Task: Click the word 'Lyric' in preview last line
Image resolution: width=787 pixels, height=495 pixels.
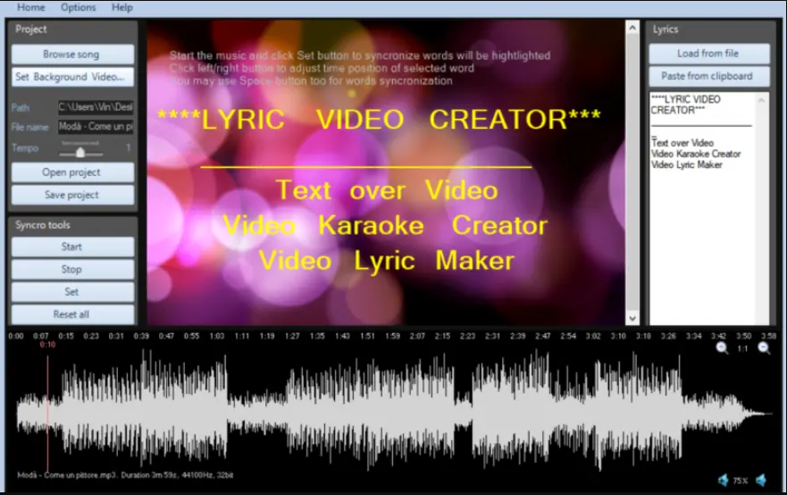Action: click(384, 262)
